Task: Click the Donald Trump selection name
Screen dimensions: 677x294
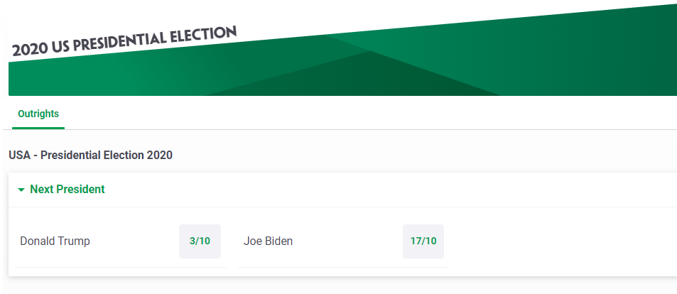Action: point(55,241)
